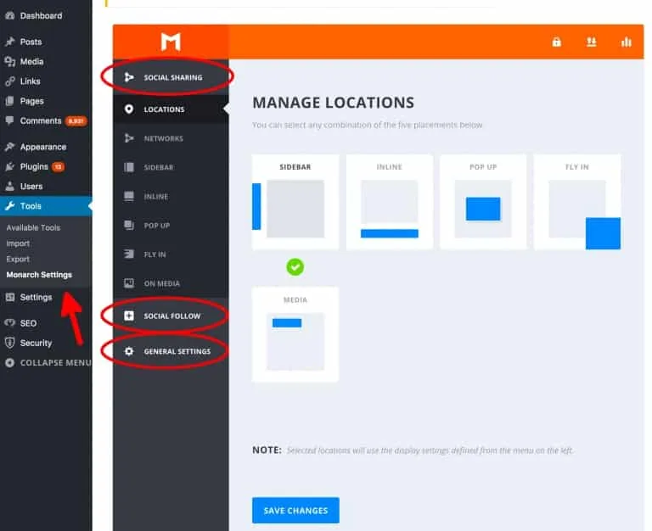Open the lock icon in orange header
This screenshot has width=652, height=531.
pyautogui.click(x=556, y=42)
